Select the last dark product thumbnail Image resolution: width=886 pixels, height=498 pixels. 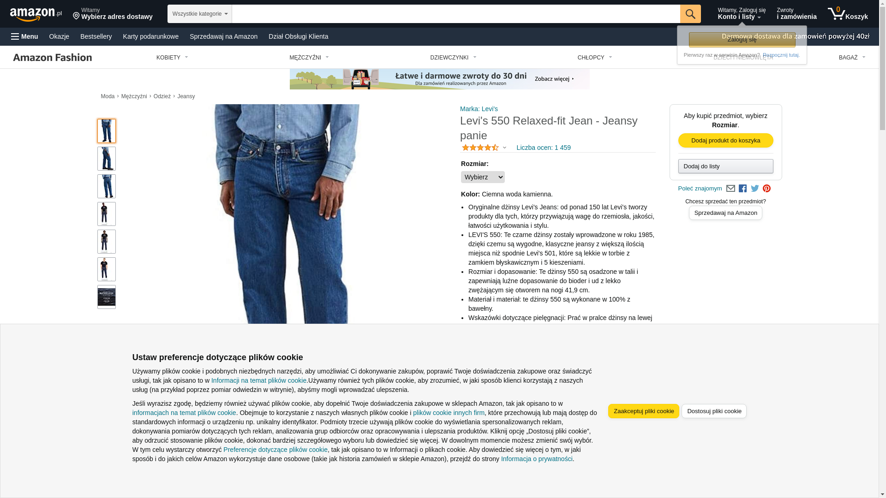tap(107, 297)
